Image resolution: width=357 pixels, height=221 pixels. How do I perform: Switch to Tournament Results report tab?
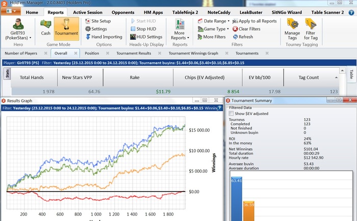134,53
